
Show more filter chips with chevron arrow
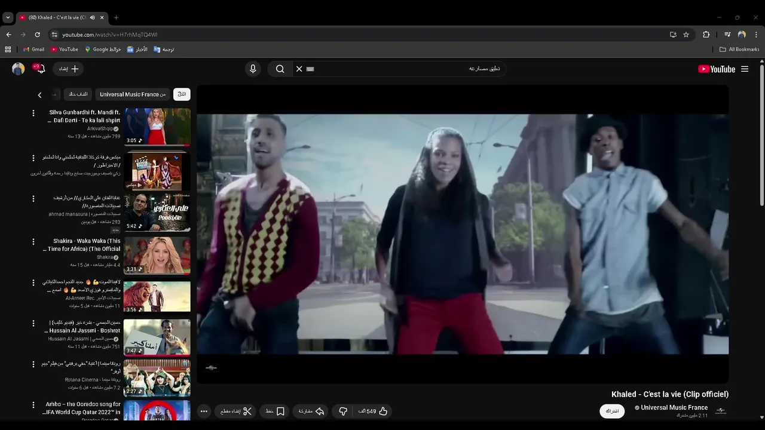39,95
